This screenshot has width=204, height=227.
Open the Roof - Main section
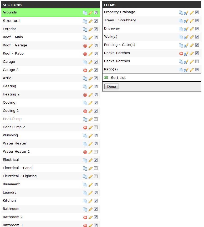tap(13, 37)
